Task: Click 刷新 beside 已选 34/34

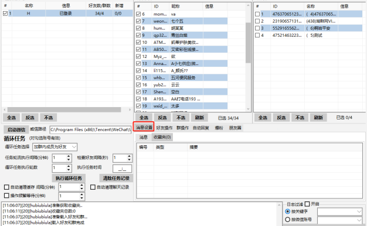Action: pyautogui.click(x=199, y=118)
